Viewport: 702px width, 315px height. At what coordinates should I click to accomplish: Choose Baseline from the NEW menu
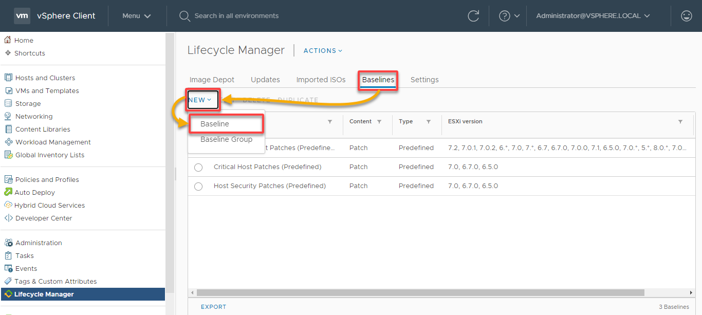pos(227,124)
